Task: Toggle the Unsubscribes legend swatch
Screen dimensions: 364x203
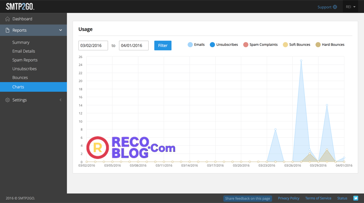Action: tap(212, 45)
